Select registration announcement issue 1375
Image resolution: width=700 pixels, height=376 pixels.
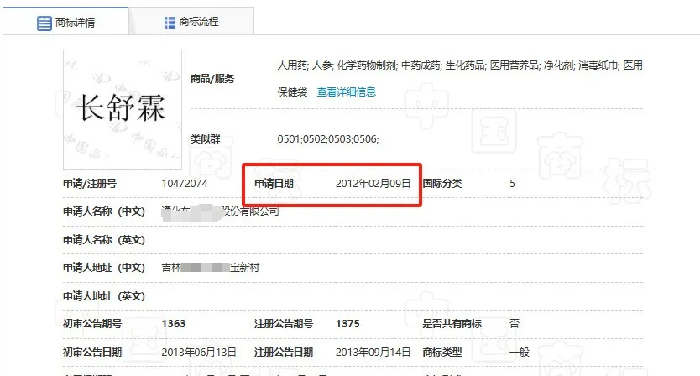347,324
